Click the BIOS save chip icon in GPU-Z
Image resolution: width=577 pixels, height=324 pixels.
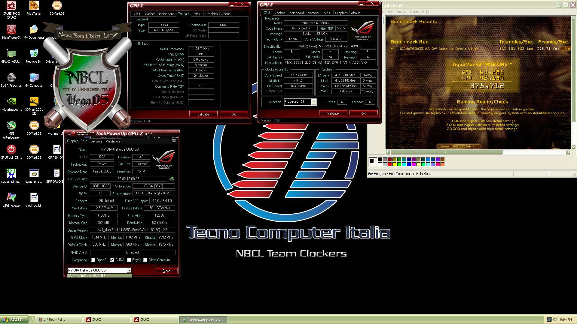tap(172, 179)
